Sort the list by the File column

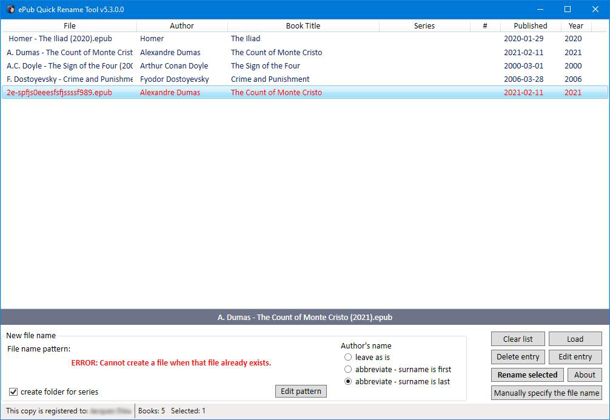[x=69, y=25]
